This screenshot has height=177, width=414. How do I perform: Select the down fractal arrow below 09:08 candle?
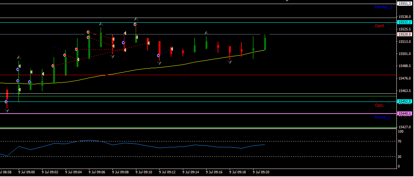point(112,56)
